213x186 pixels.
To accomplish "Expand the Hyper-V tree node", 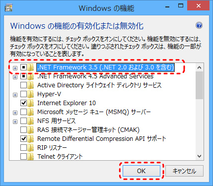I will pos(15,95).
